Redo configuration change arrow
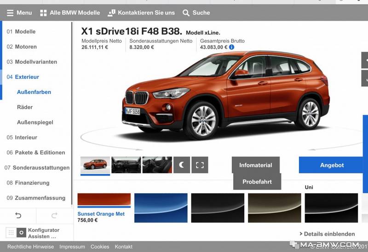The height and width of the screenshot is (252, 368). point(54,215)
